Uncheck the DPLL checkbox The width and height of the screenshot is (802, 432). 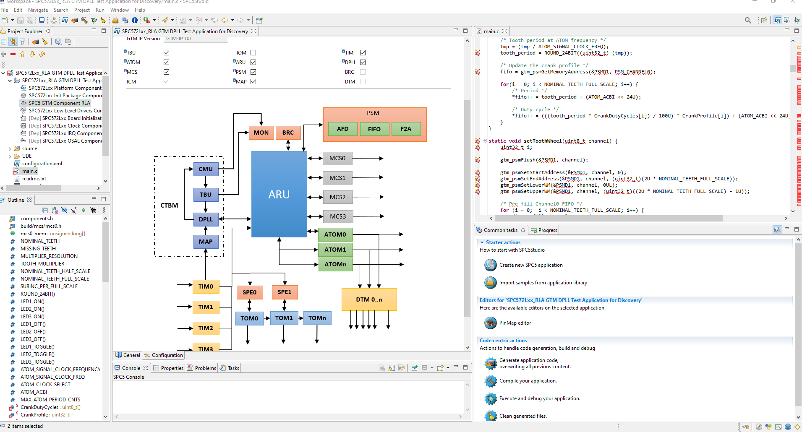pos(363,62)
